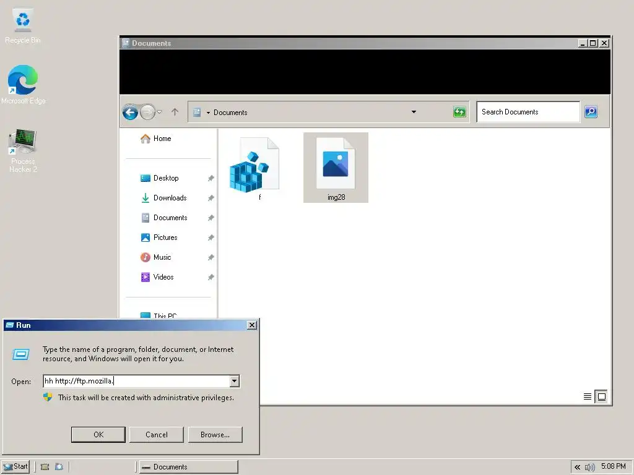Minimize the Documents window
Image resolution: width=634 pixels, height=475 pixels.
[583, 43]
